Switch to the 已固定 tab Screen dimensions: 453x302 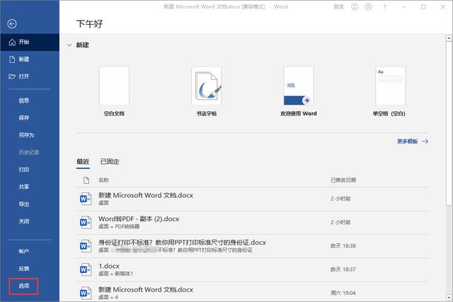(x=110, y=162)
